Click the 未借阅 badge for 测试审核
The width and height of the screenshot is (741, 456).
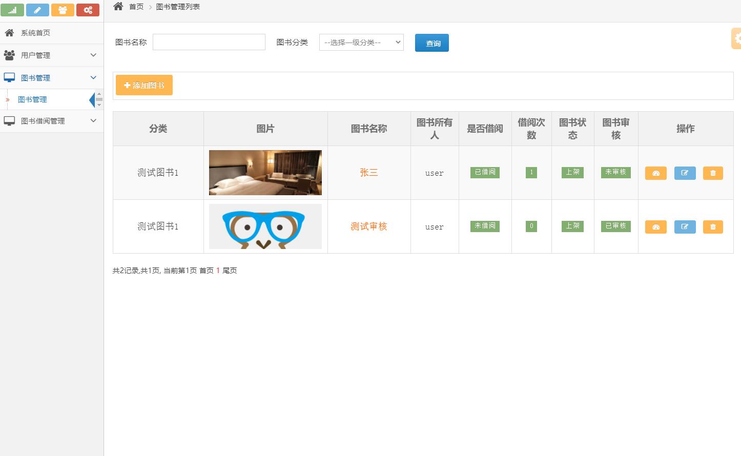(x=484, y=226)
